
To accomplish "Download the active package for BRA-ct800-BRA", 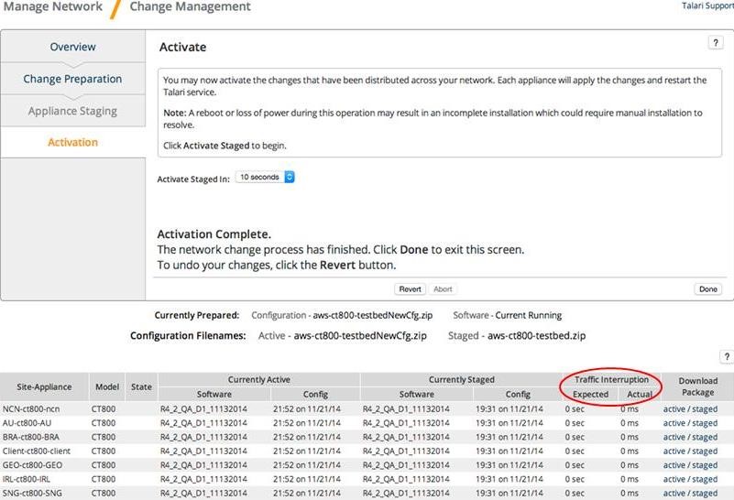I will click(674, 437).
